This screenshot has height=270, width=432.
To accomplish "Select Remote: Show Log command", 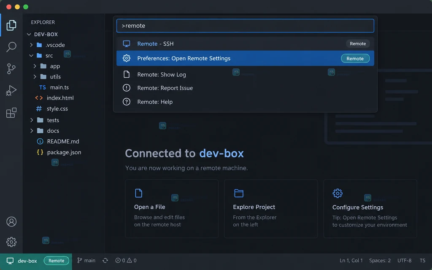I will coord(245,74).
